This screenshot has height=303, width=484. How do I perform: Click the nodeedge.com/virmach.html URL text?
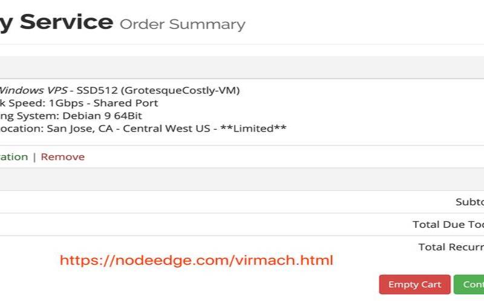pyautogui.click(x=197, y=261)
